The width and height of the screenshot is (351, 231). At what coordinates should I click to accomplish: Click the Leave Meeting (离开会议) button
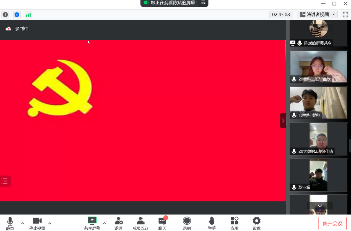332,223
